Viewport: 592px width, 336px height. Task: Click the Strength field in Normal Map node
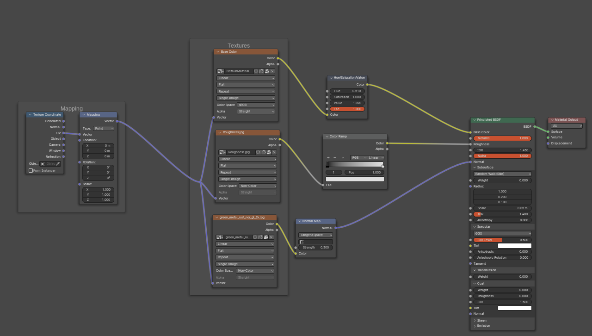[315, 248]
